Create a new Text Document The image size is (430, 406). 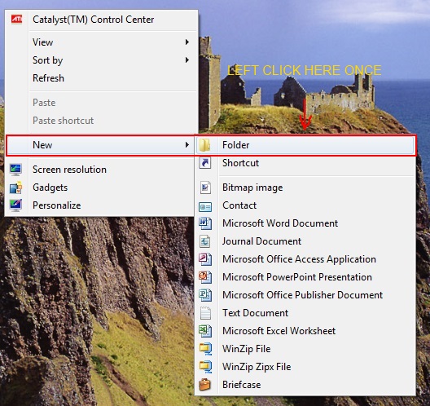[305, 313]
